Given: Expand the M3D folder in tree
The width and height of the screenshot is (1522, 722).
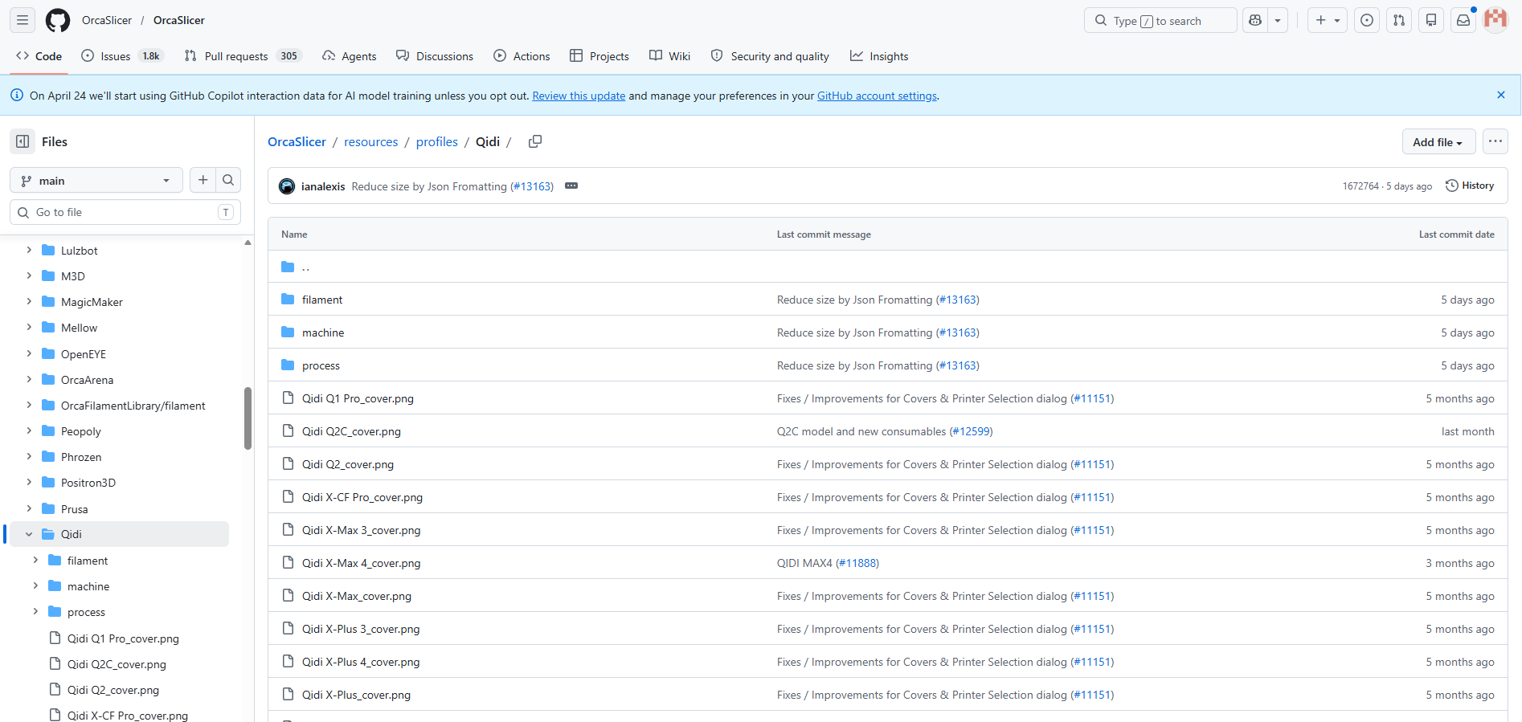Looking at the screenshot, I should [x=29, y=276].
